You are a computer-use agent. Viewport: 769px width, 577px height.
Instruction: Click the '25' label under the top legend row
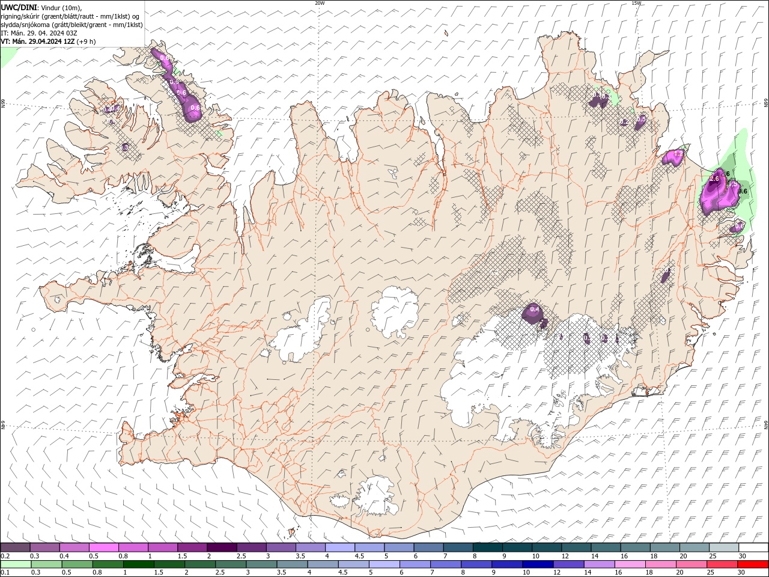713,556
